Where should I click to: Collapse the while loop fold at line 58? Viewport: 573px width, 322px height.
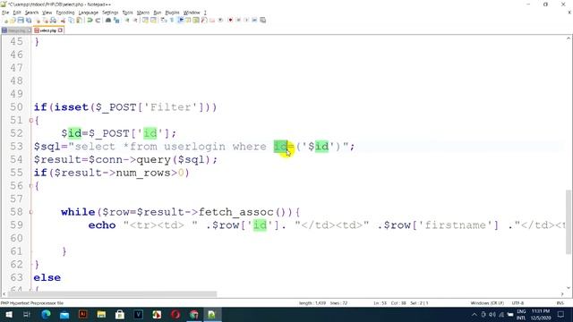click(31, 212)
